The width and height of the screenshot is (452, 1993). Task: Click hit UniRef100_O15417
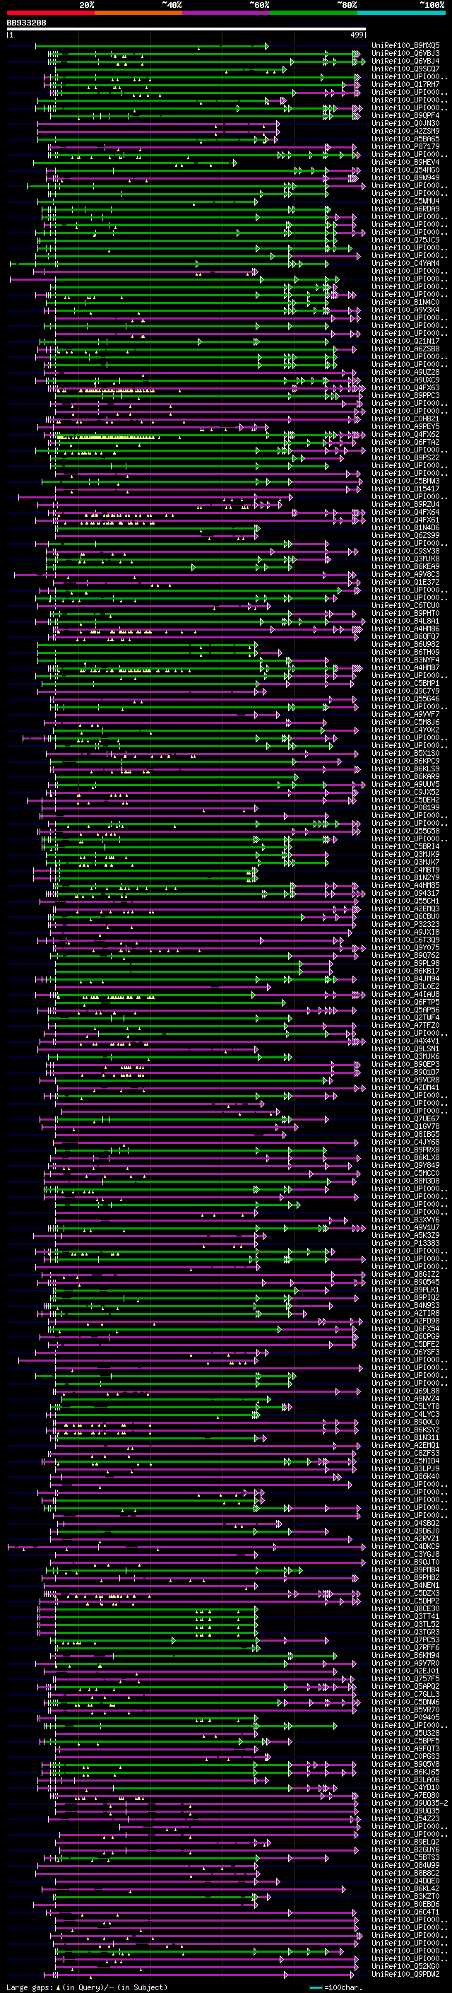(405, 489)
